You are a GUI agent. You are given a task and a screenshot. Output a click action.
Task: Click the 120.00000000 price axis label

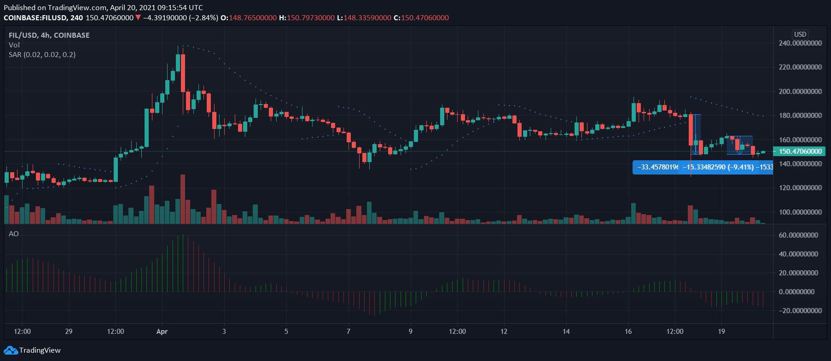[800, 187]
